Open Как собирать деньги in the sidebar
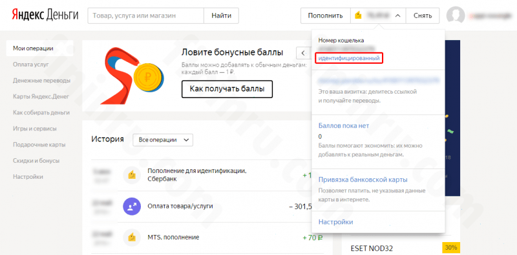 click(41, 112)
